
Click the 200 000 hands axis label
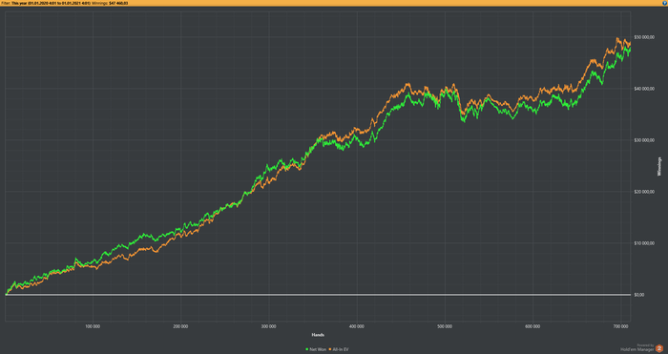180,326
